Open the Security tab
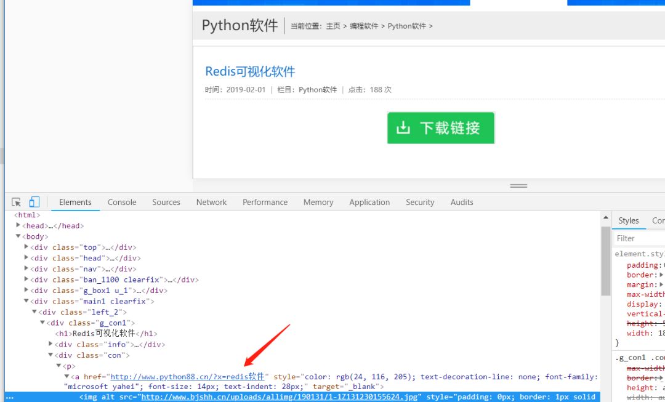 pyautogui.click(x=420, y=203)
